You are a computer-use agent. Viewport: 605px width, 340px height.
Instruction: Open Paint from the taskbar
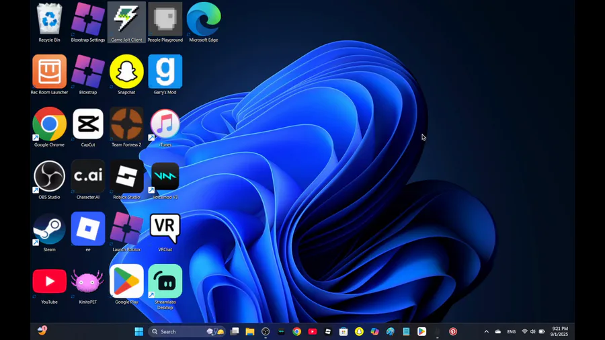[x=391, y=331]
